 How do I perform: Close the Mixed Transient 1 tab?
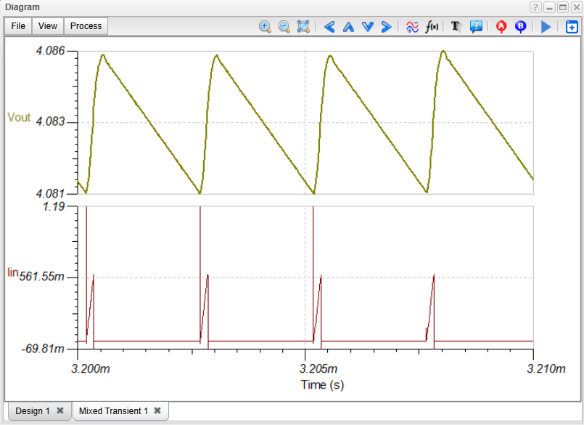pos(157,411)
